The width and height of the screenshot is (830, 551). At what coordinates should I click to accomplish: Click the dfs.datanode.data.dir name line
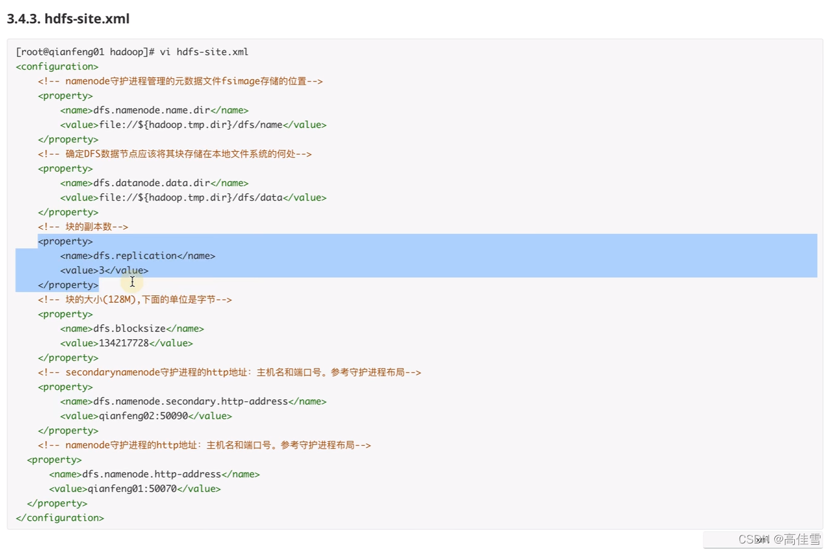(154, 183)
